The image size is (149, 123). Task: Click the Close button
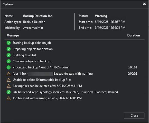(x=134, y=116)
